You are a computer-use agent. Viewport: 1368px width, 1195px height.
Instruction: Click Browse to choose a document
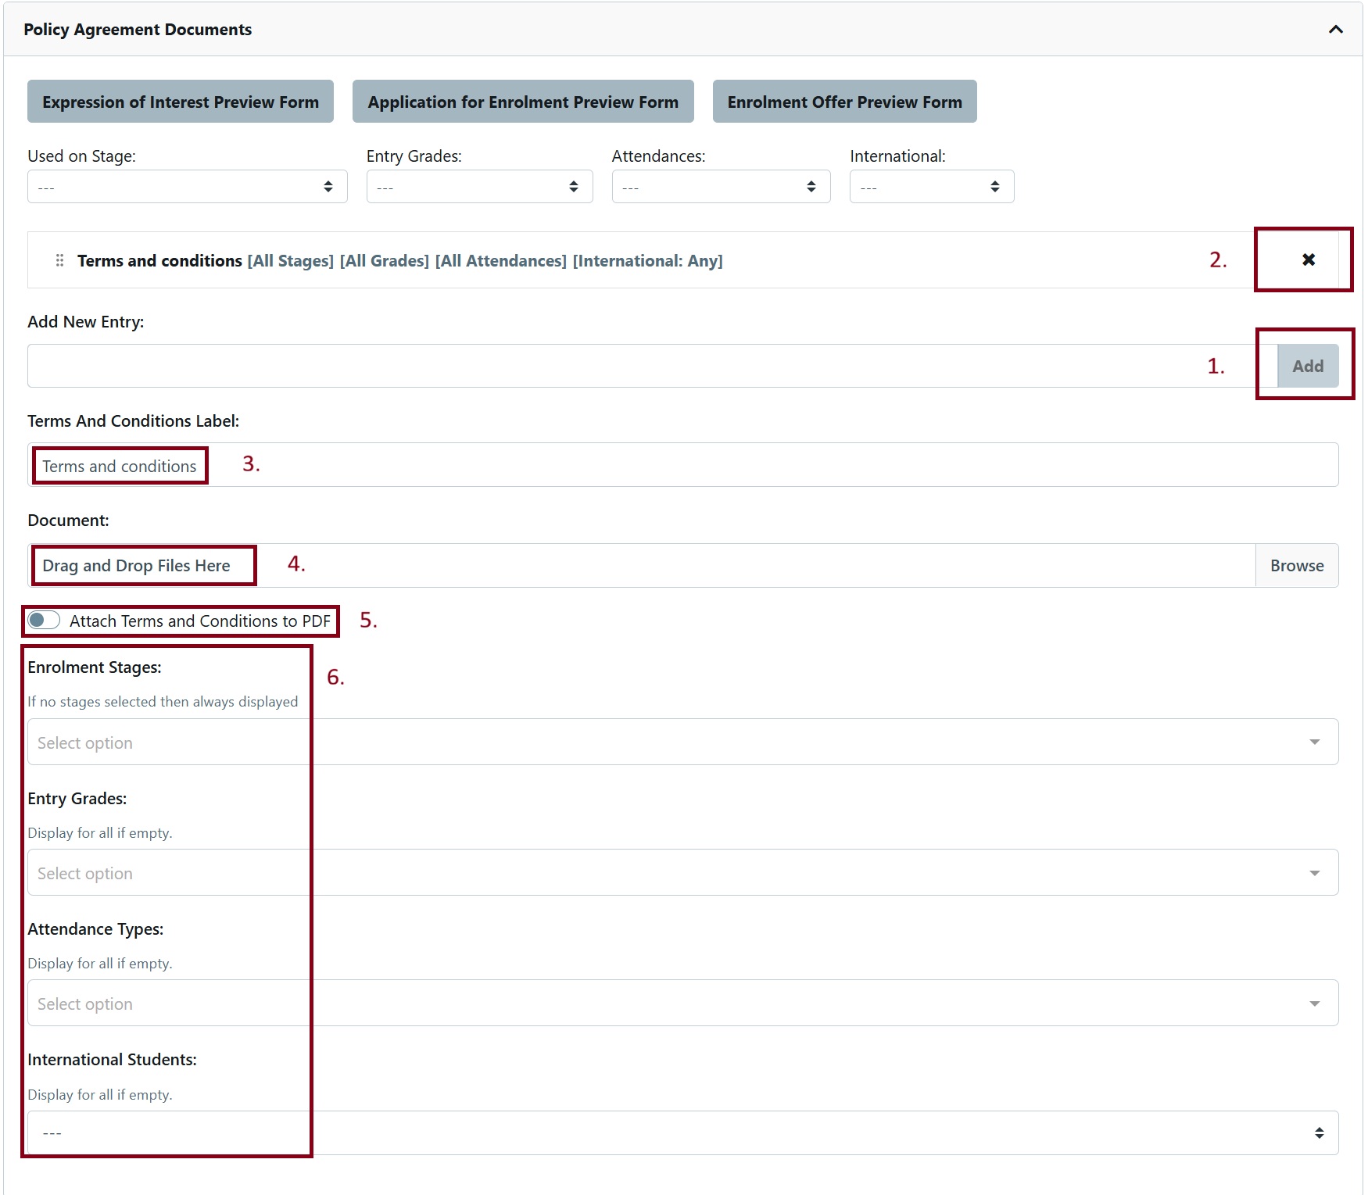tap(1296, 565)
